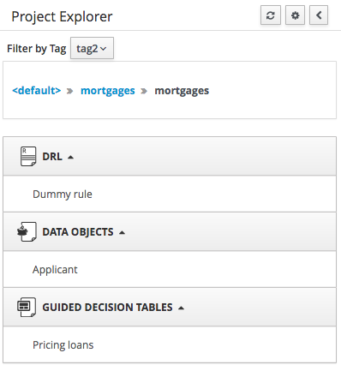Select the bold black mortgages breadcrumb
This screenshot has width=341, height=365.
coord(182,91)
